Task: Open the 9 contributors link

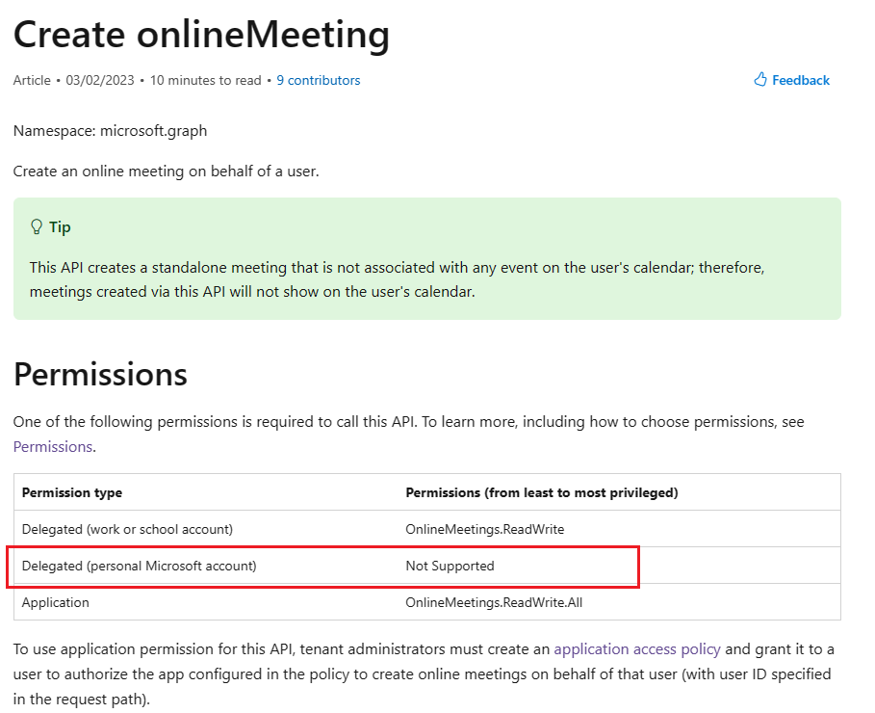Action: (x=318, y=81)
